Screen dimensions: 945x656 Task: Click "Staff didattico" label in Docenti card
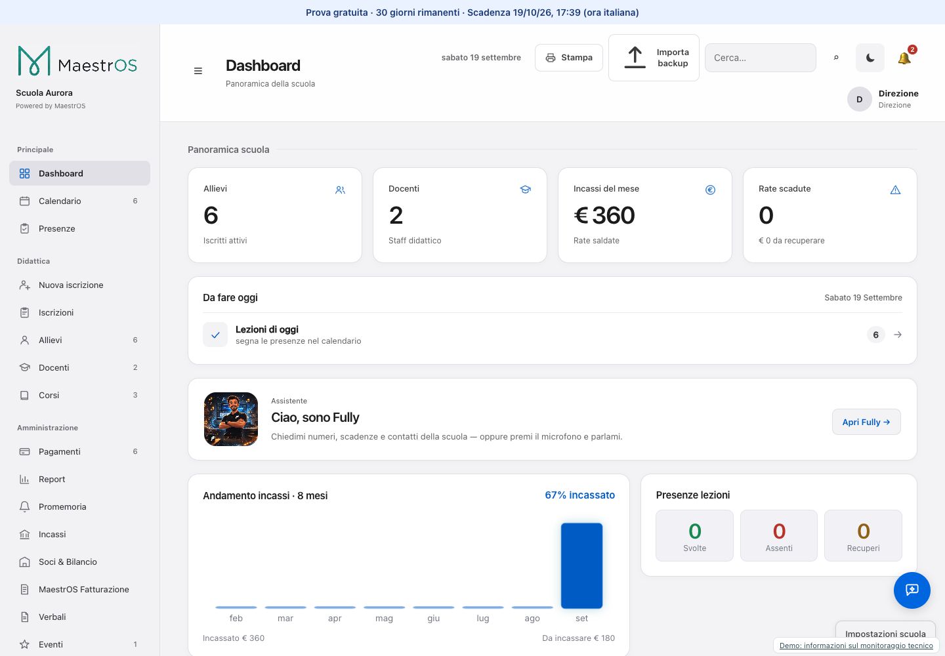click(x=415, y=241)
